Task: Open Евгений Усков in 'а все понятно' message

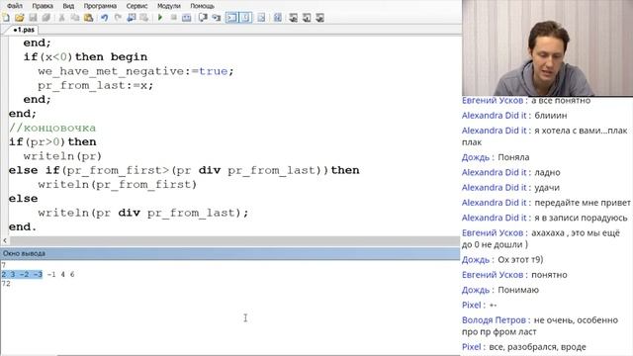Action: click(493, 100)
